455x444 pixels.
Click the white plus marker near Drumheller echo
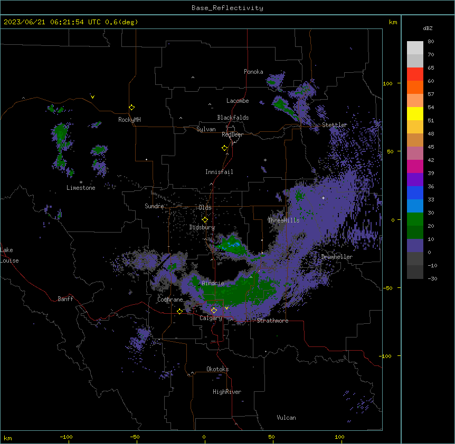323,198
